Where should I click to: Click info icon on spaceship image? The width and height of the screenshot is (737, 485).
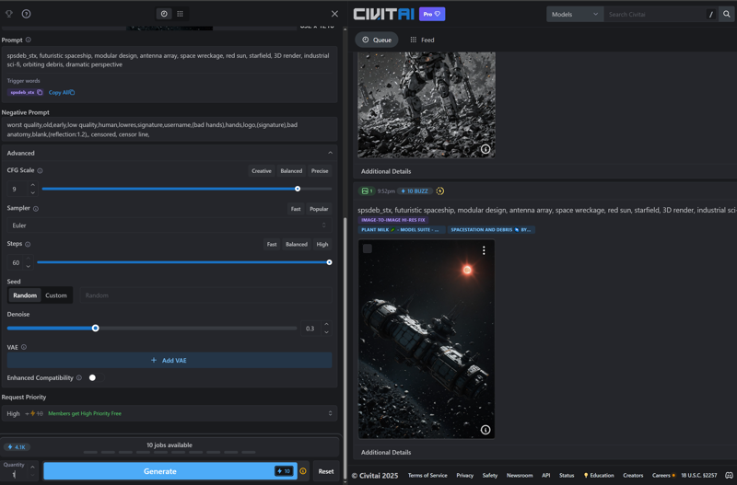485,430
